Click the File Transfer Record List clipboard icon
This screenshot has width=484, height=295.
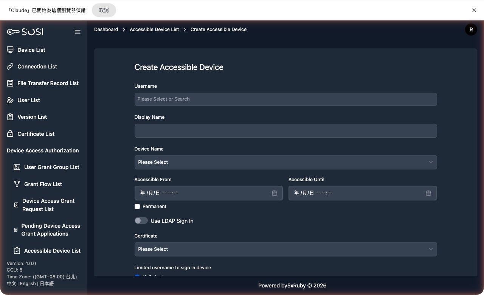click(x=10, y=83)
